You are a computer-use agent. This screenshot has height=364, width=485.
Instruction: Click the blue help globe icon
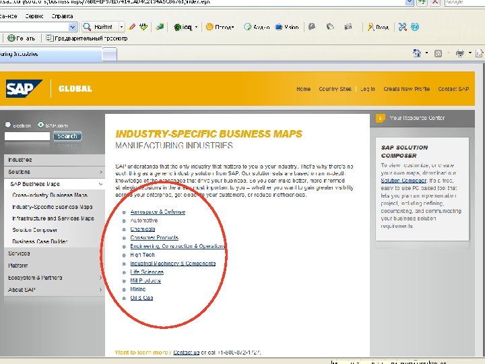pyautogui.click(x=415, y=27)
